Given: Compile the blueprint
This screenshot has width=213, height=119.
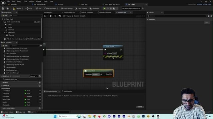Looking at the screenshot, I should (17, 9).
